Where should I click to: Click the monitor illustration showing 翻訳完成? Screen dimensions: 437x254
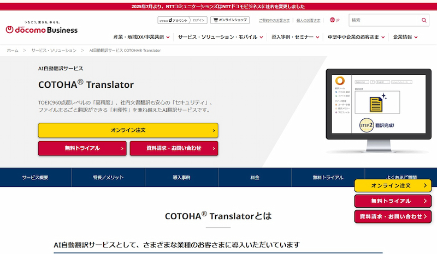[377, 111]
